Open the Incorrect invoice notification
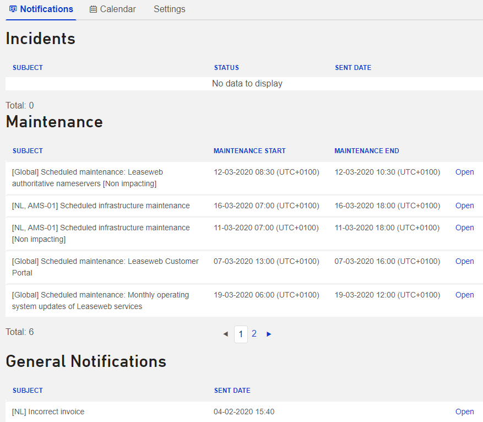Screen dimensions: 483x422 (x=464, y=412)
